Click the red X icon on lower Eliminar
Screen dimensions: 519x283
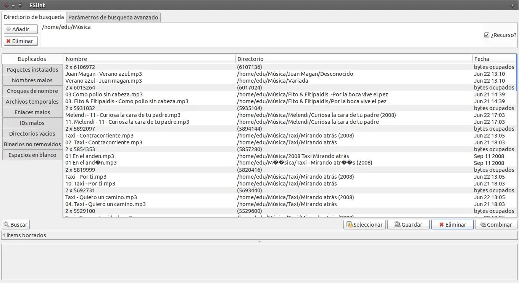(x=442, y=225)
